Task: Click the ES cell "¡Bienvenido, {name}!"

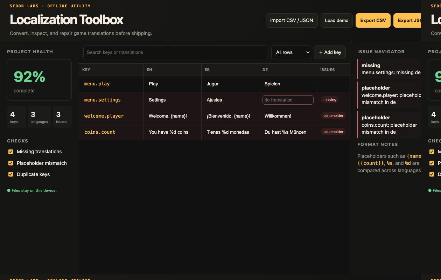Action: 230,116
